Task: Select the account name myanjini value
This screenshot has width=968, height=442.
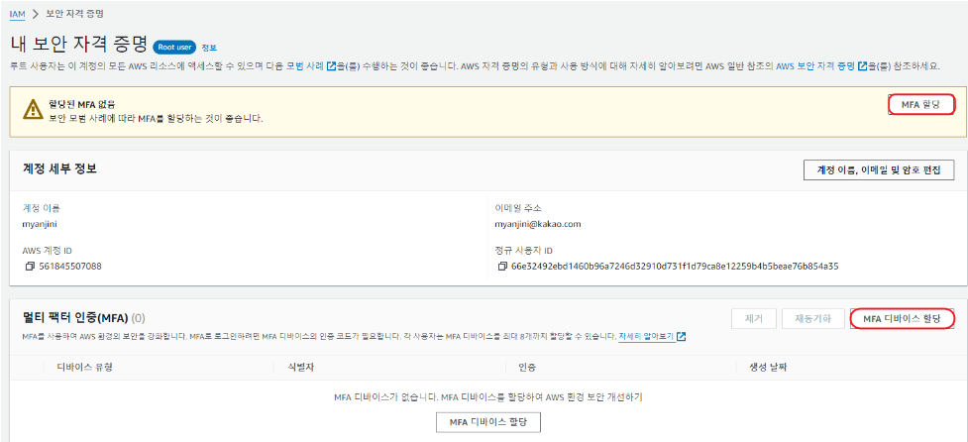Action: [x=40, y=224]
